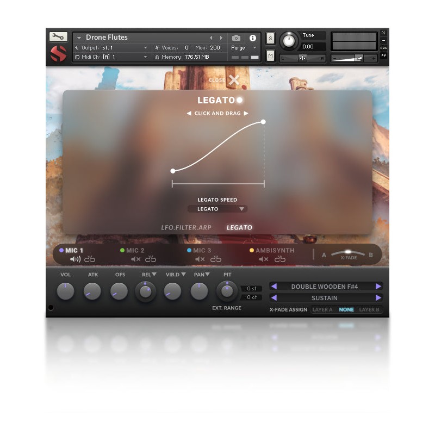Unmute the AMBISYNTH speaker icon
Viewport: 435px width, 435px height.
tap(264, 259)
